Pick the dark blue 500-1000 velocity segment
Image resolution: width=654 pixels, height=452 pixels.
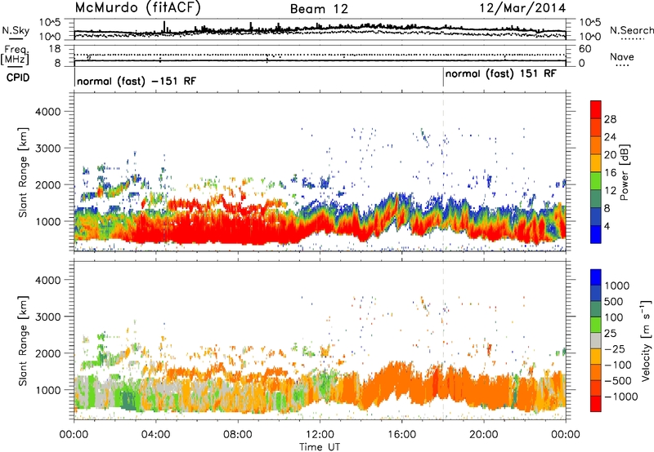click(596, 294)
